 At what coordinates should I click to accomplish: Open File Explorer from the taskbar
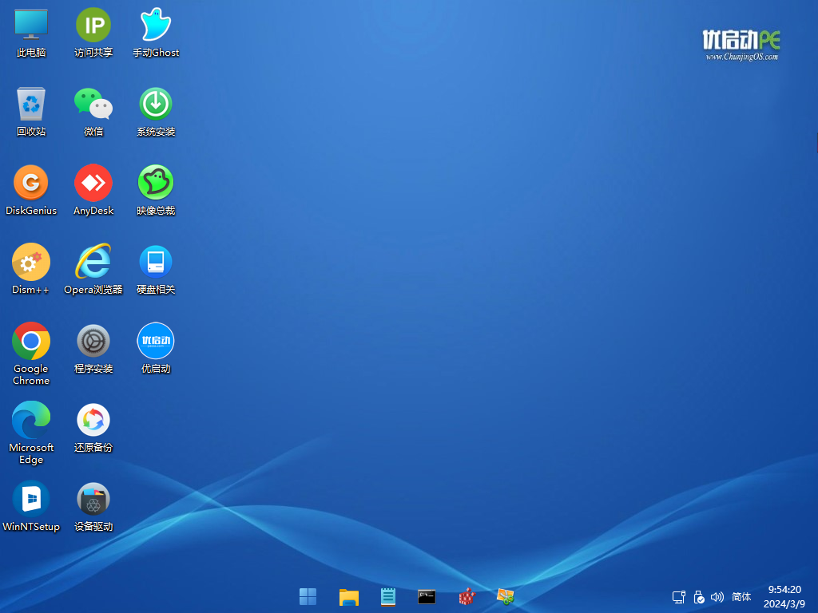point(349,597)
